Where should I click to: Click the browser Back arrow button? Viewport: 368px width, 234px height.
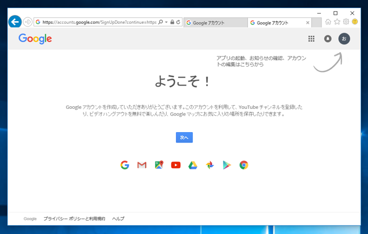(x=15, y=22)
